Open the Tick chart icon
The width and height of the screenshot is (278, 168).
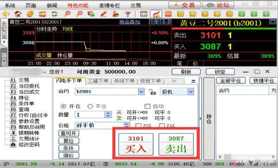pos(168,14)
